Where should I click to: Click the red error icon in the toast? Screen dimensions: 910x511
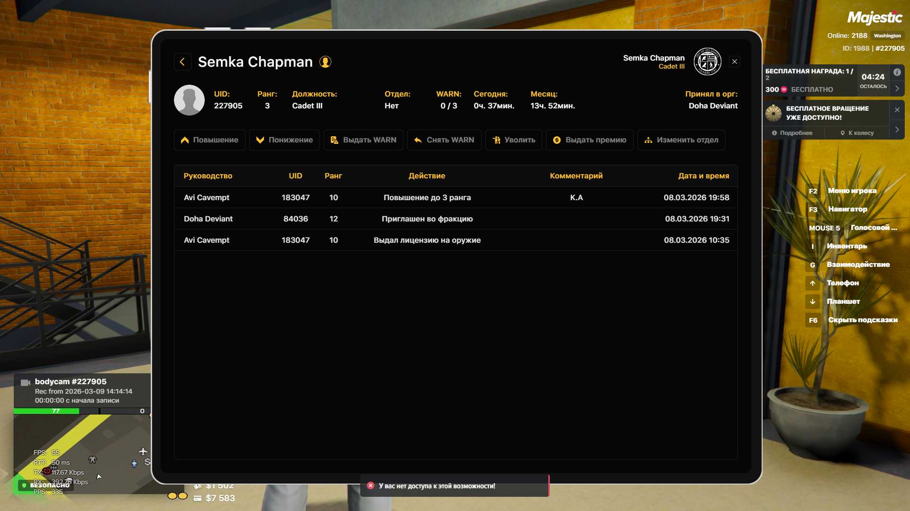[x=371, y=485]
